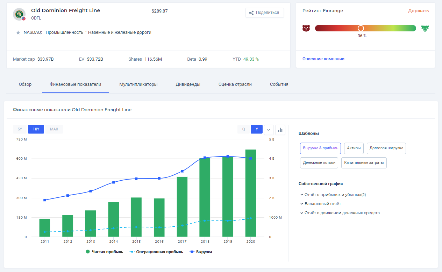Click the Old Dominion Freight Line logo
The width and height of the screenshot is (442, 272).
pyautogui.click(x=19, y=14)
